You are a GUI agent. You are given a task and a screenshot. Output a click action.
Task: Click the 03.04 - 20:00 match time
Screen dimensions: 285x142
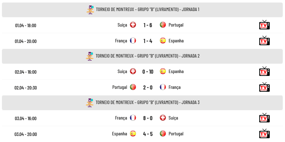pos(25,134)
